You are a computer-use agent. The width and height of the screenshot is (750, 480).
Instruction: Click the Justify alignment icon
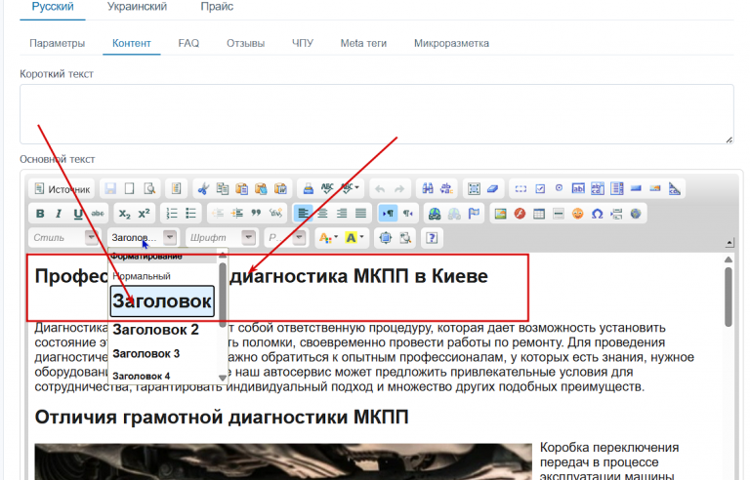tap(360, 214)
